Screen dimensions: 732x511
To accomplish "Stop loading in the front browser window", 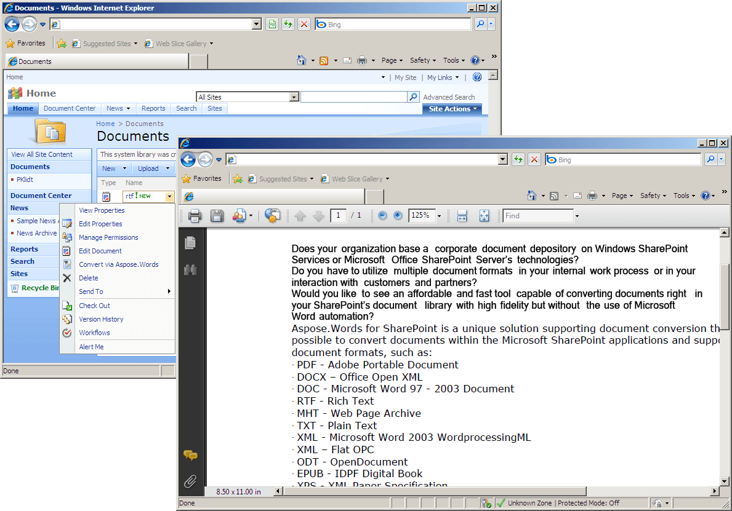I will coord(534,159).
